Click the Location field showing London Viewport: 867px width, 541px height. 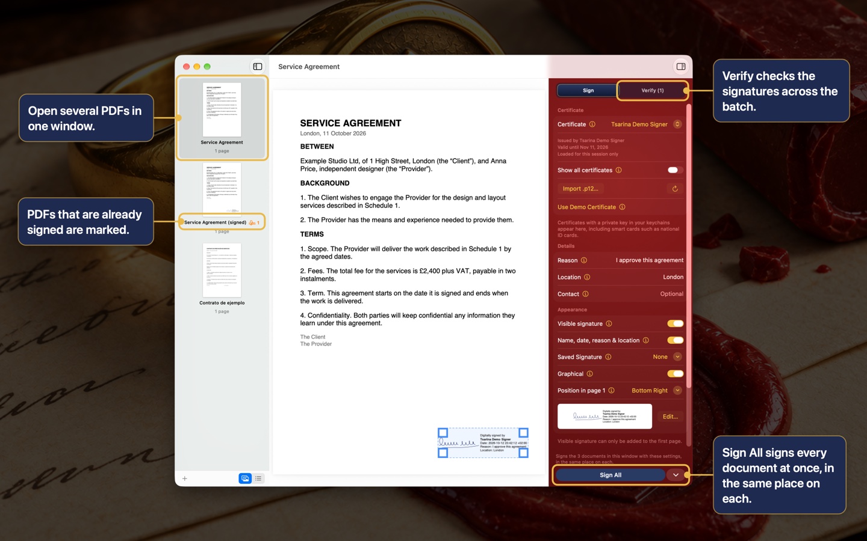pyautogui.click(x=673, y=277)
